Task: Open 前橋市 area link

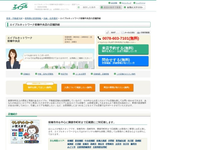Action: pos(86,144)
